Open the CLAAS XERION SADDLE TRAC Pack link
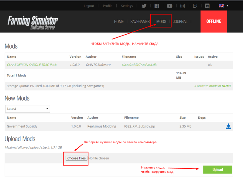 [32, 65]
